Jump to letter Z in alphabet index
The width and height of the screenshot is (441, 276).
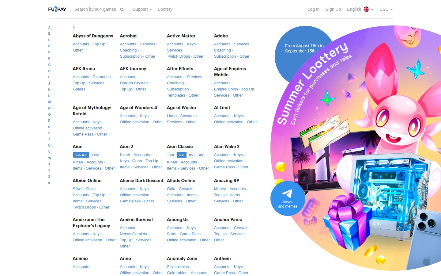pyautogui.click(x=49, y=177)
